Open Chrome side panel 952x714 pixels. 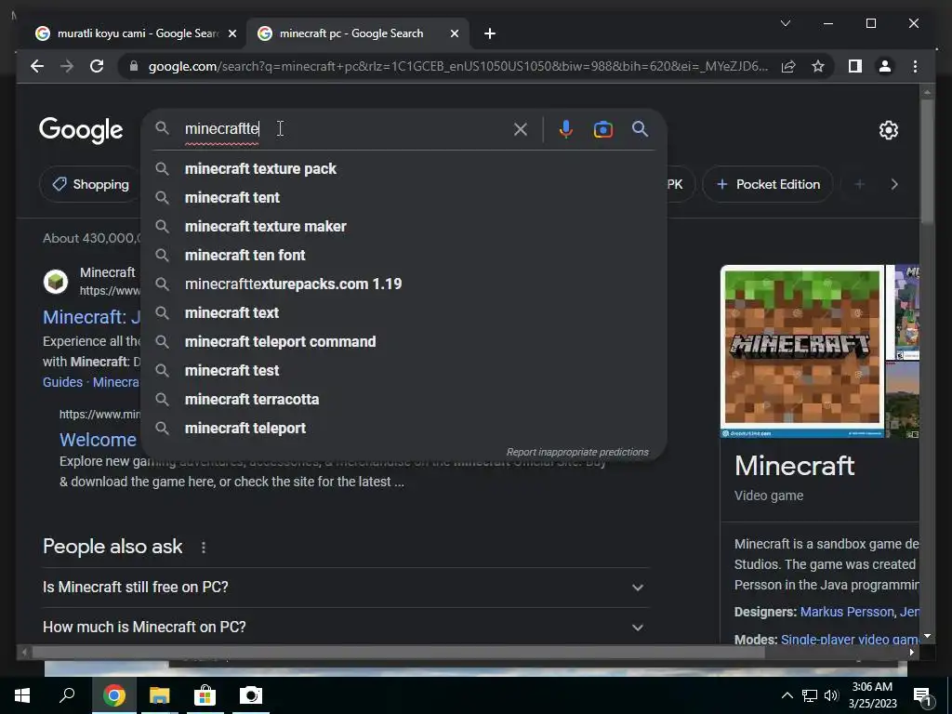pos(855,66)
